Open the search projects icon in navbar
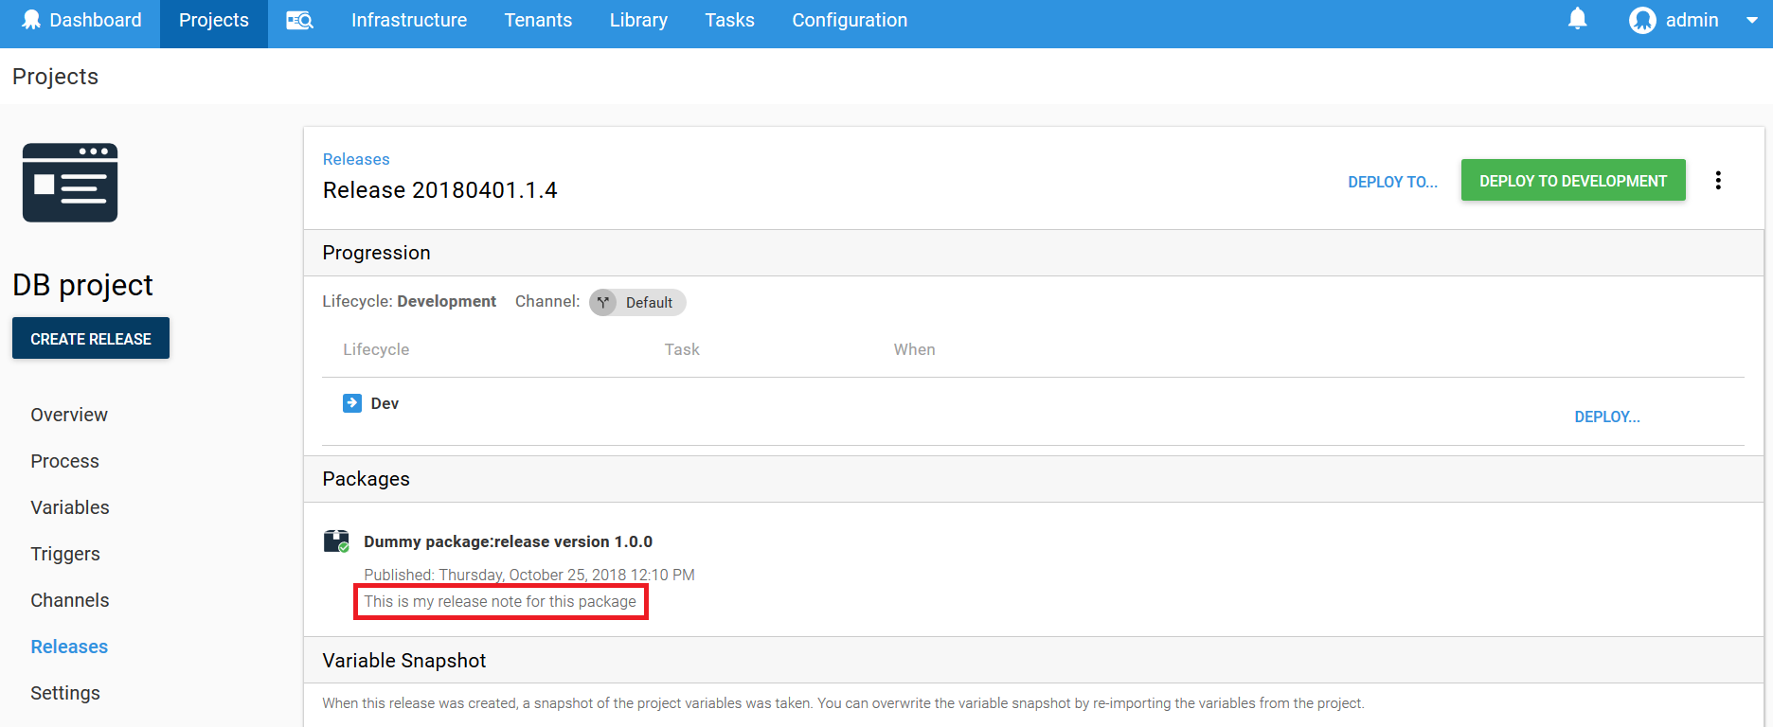The width and height of the screenshot is (1773, 727). [299, 21]
